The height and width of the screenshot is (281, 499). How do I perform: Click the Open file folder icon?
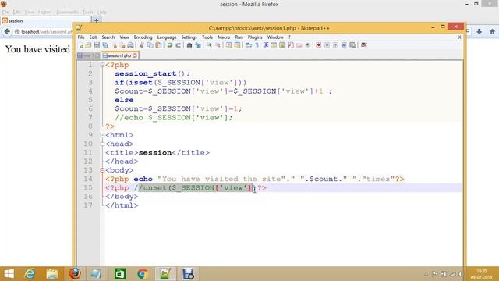89,45
